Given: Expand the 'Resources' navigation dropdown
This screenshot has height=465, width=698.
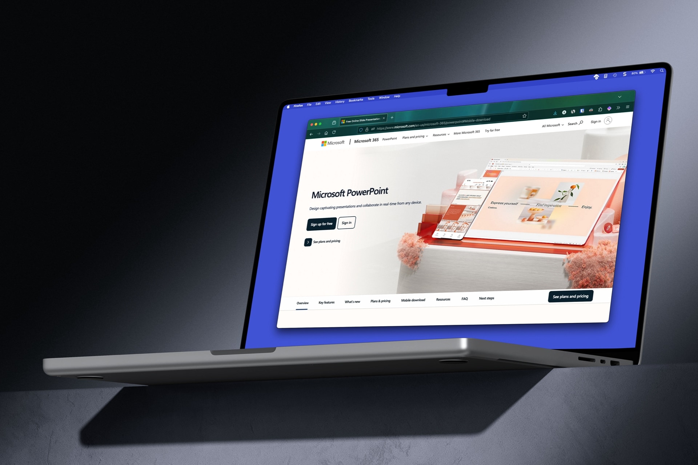Looking at the screenshot, I should click(440, 137).
